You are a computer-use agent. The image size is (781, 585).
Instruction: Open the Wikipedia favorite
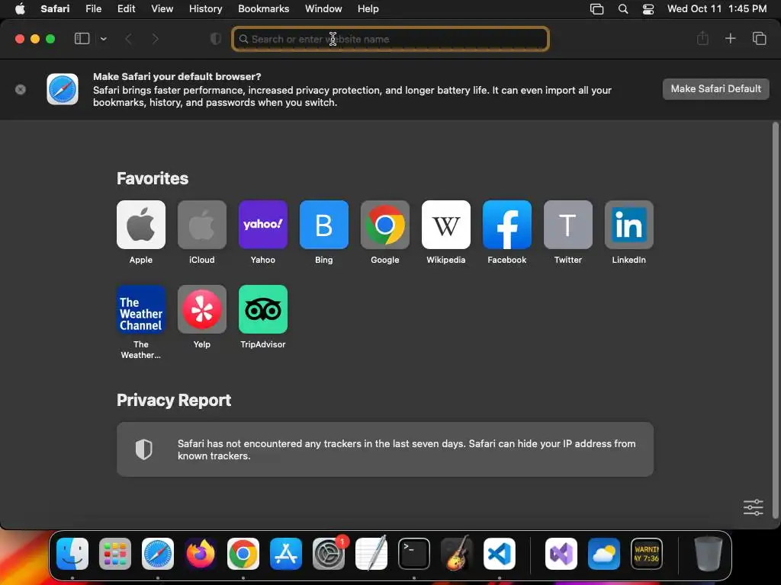tap(445, 225)
